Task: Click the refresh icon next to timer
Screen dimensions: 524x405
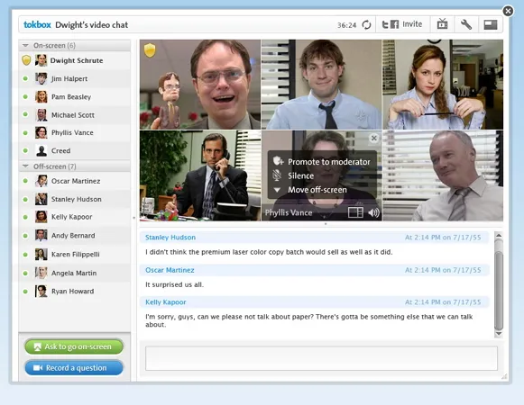Action: click(x=366, y=24)
